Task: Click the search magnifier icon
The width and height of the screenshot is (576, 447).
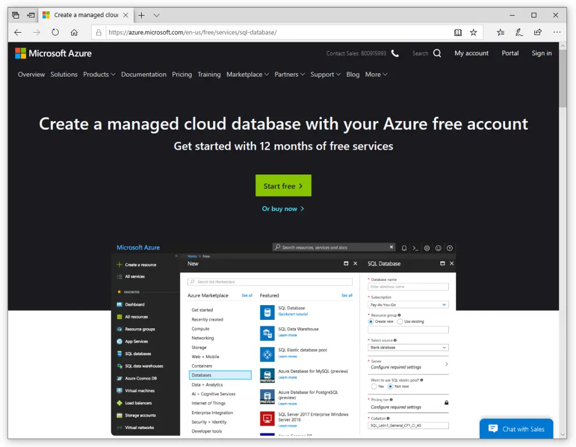Action: click(x=437, y=53)
